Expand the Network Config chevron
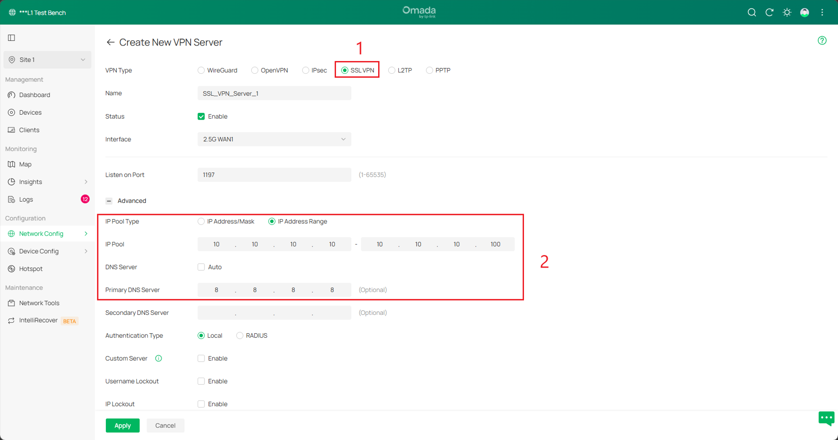This screenshot has width=838, height=440. pos(86,233)
